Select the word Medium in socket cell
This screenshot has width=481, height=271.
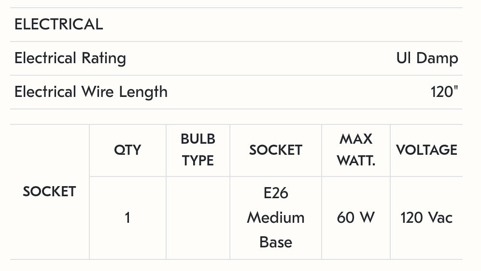pyautogui.click(x=276, y=217)
